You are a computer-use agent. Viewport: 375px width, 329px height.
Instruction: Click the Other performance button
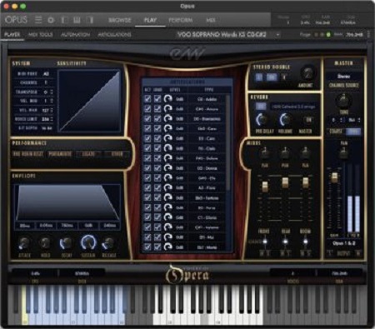pyautogui.click(x=117, y=154)
